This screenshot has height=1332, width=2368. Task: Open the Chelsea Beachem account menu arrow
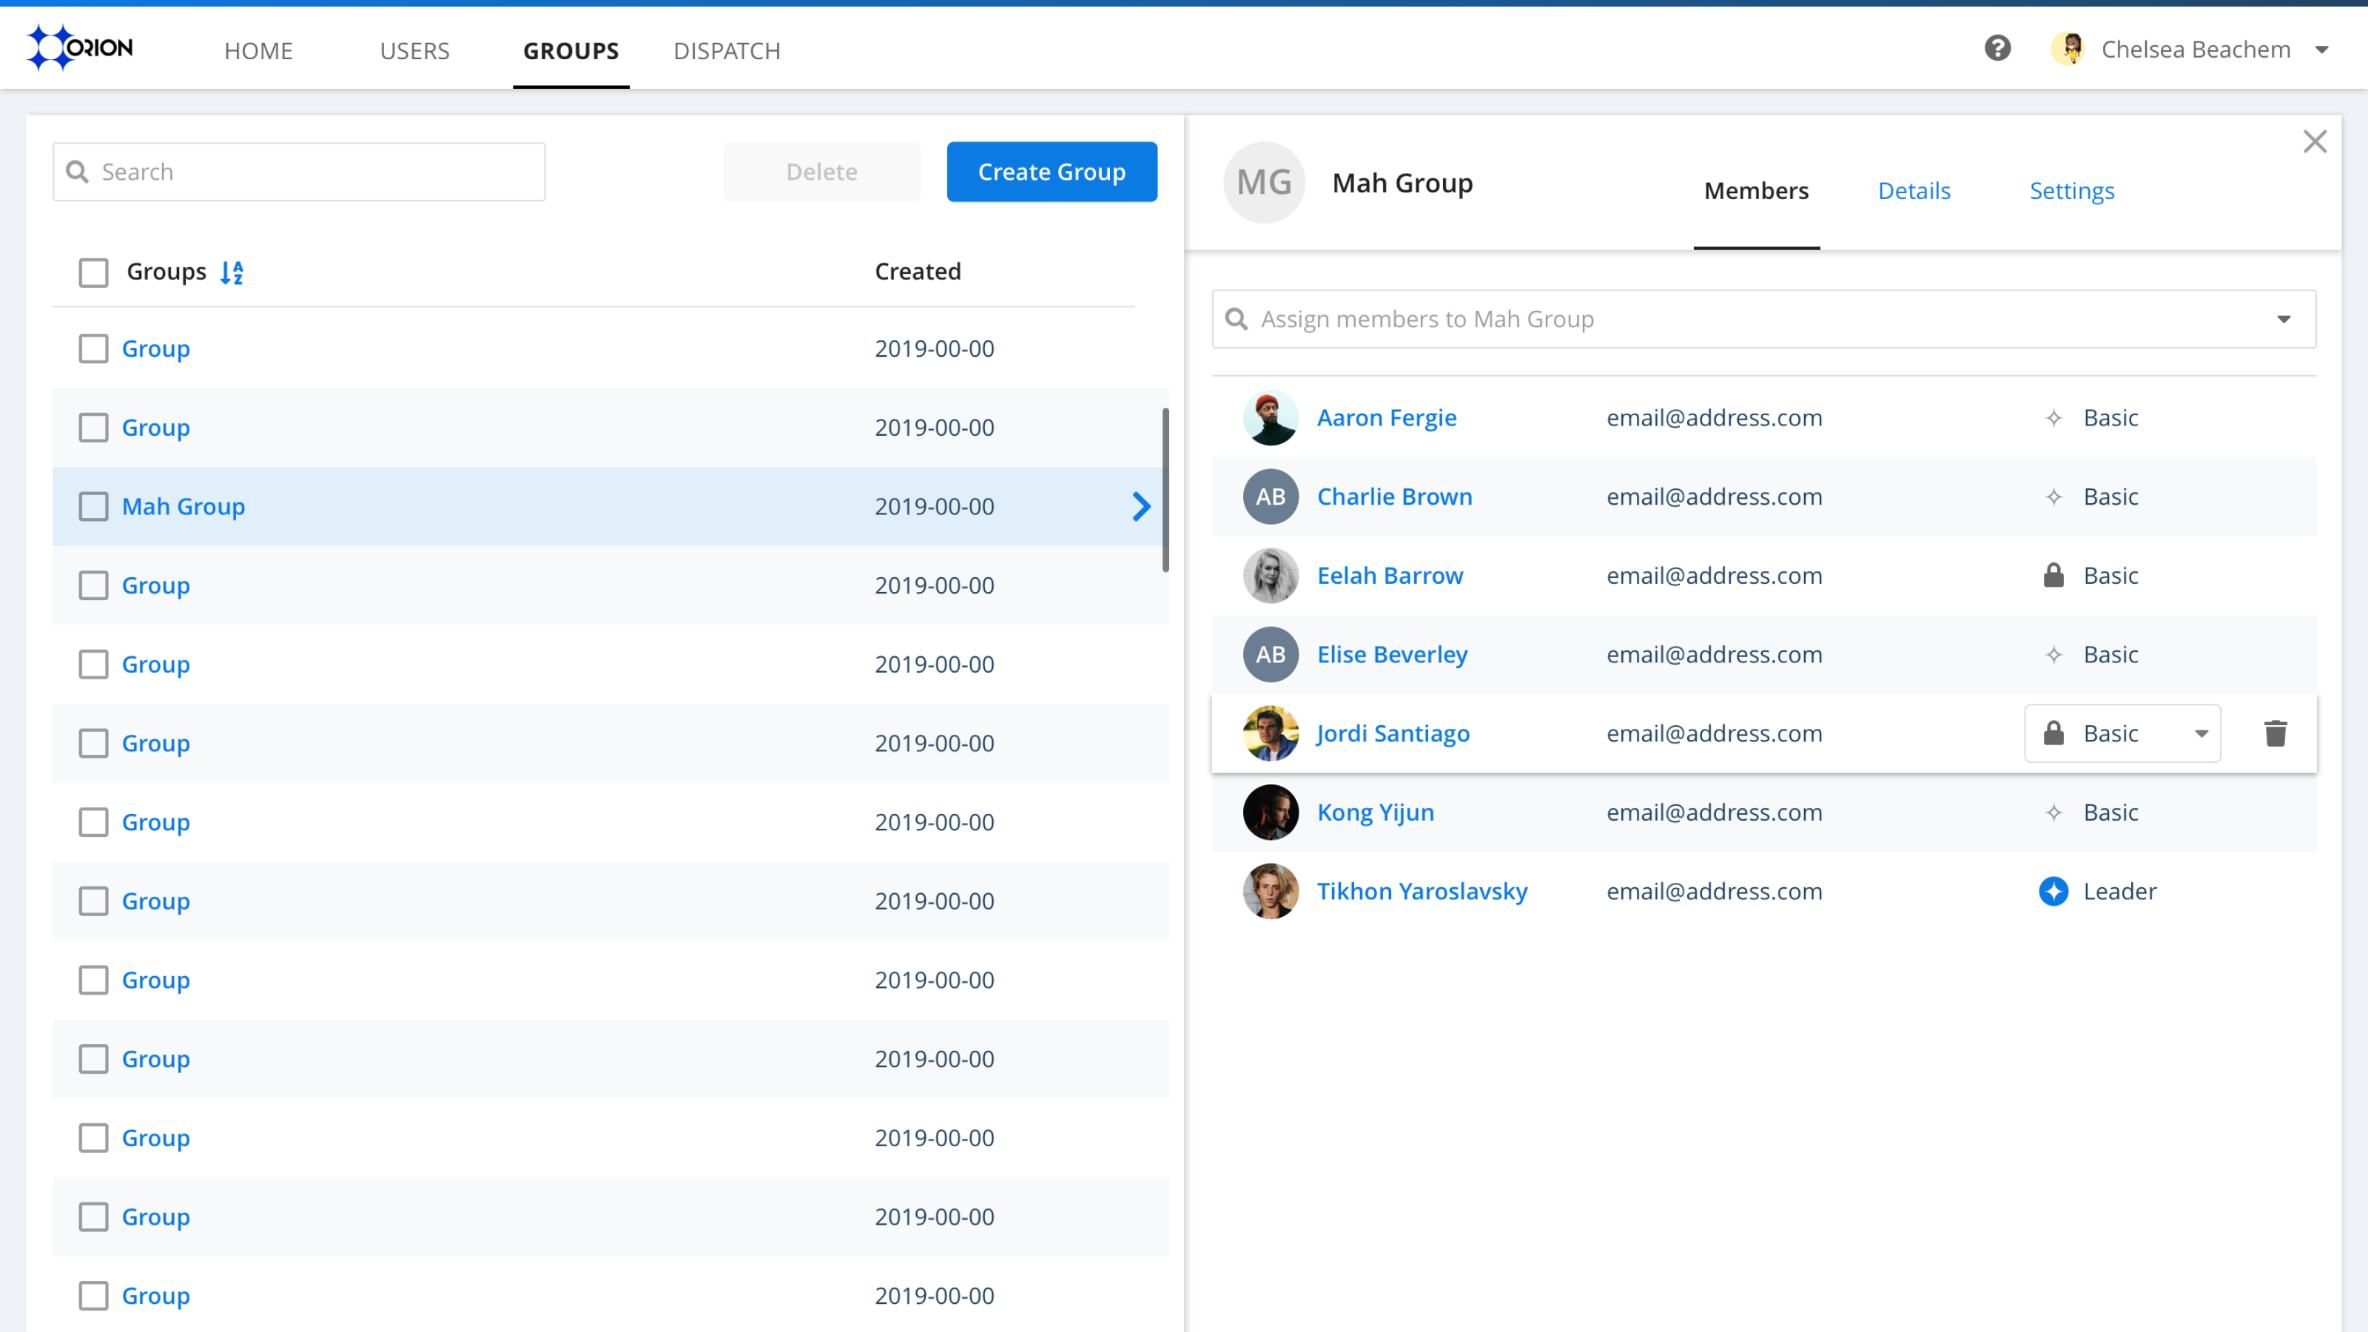[2321, 50]
